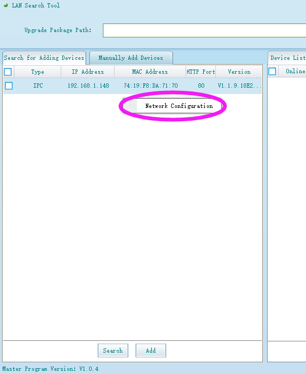This screenshot has height=374, width=306.
Task: Click the Search button
Action: pyautogui.click(x=113, y=350)
